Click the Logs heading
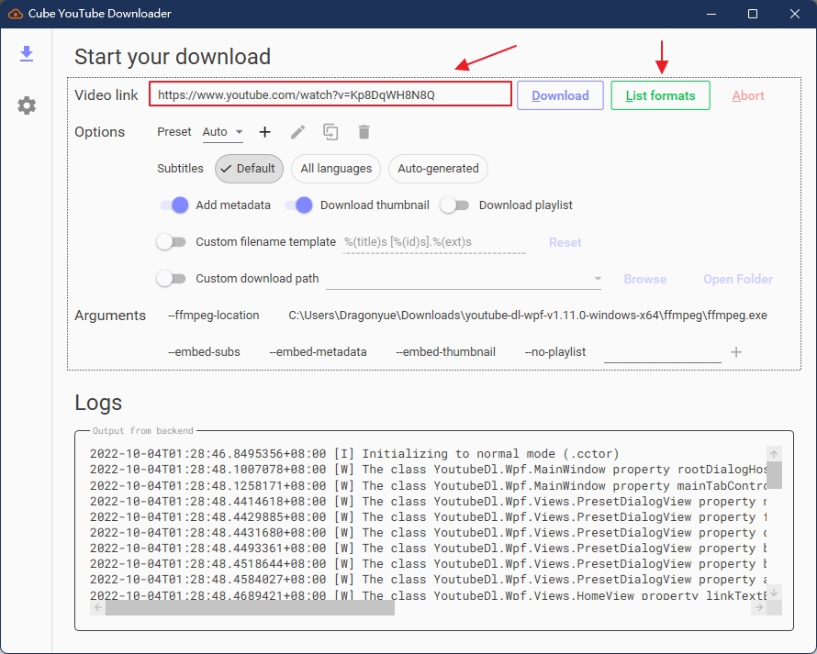 click(x=98, y=403)
